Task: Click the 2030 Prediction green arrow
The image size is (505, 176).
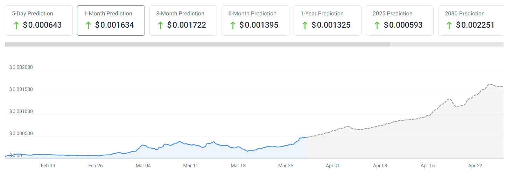Action: point(449,25)
